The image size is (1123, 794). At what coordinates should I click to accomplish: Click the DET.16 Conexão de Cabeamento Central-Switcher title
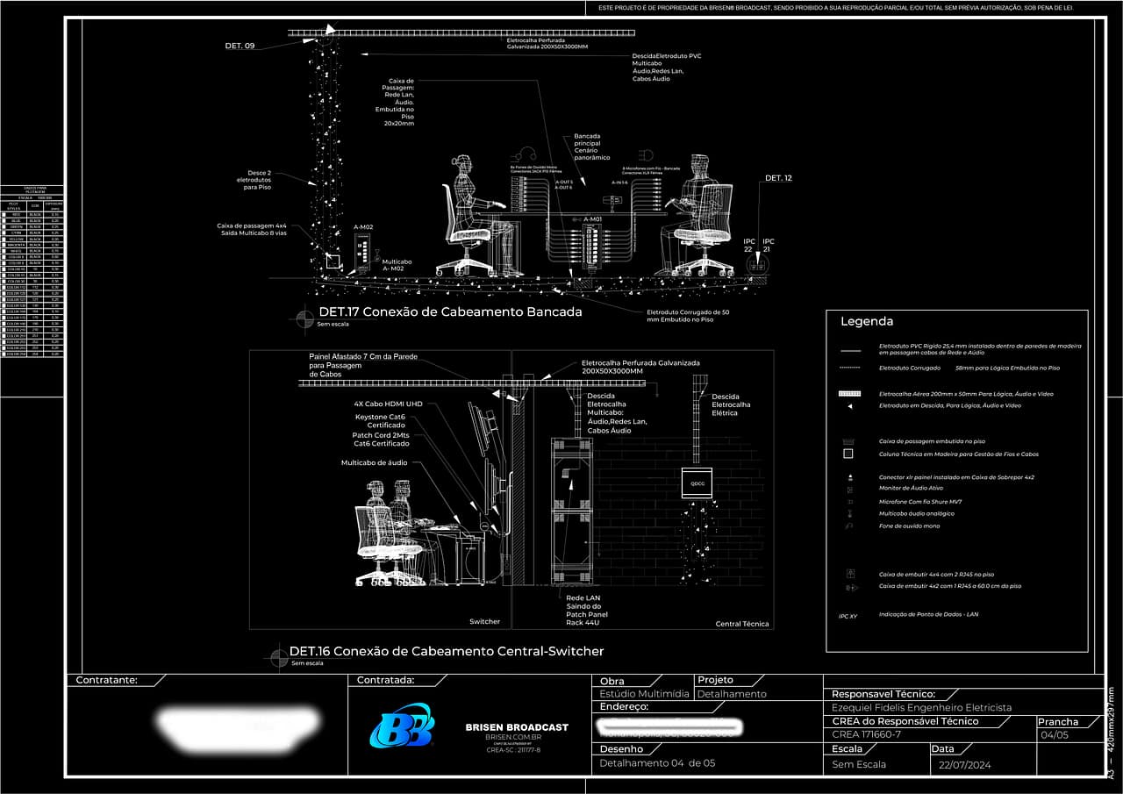coord(447,651)
